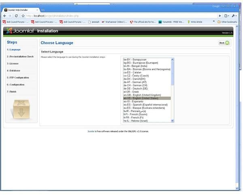The image size is (243, 195).
Task: Open the wrench tools menu
Action: point(234,16)
